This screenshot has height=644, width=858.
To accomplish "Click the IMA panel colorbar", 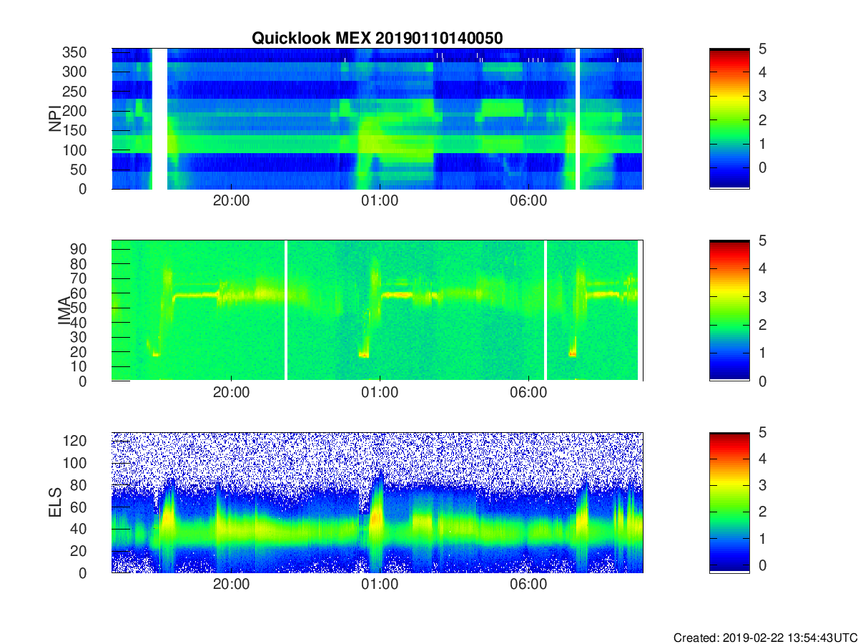I will [729, 311].
